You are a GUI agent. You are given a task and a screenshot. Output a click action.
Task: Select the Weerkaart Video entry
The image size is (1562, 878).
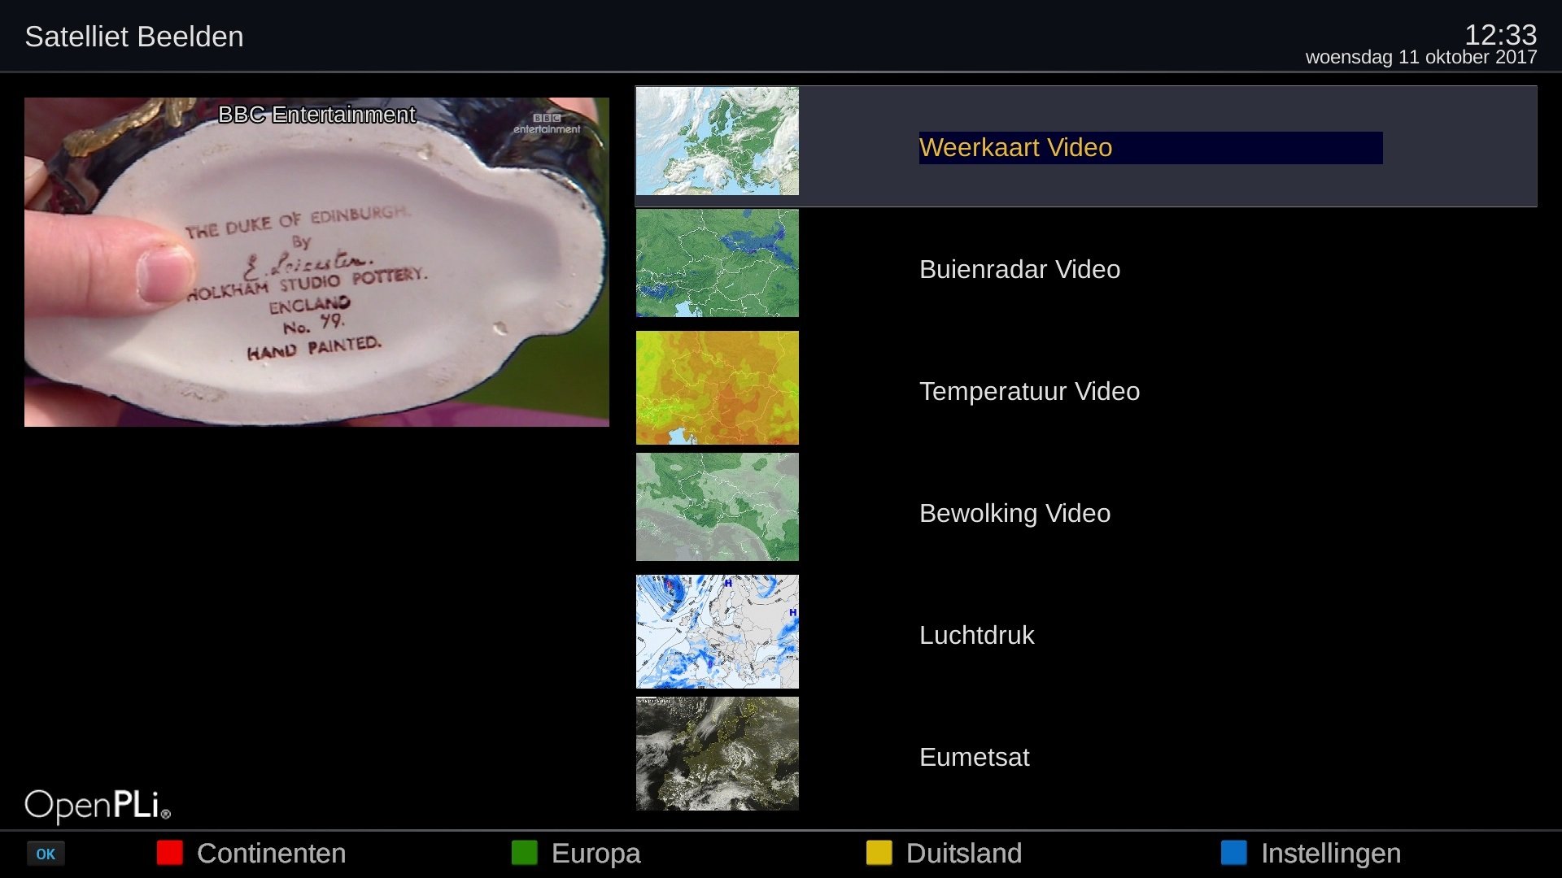(x=1015, y=148)
